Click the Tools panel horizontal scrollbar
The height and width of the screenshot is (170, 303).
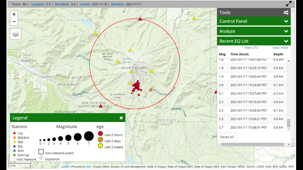[253, 144]
